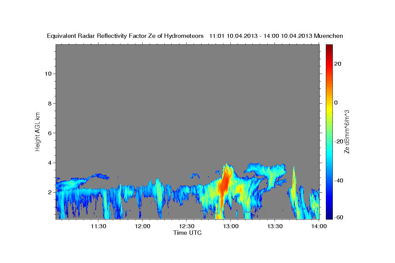Click the colorbar label '-20'
The width and height of the screenshot is (395, 263).
click(x=339, y=141)
